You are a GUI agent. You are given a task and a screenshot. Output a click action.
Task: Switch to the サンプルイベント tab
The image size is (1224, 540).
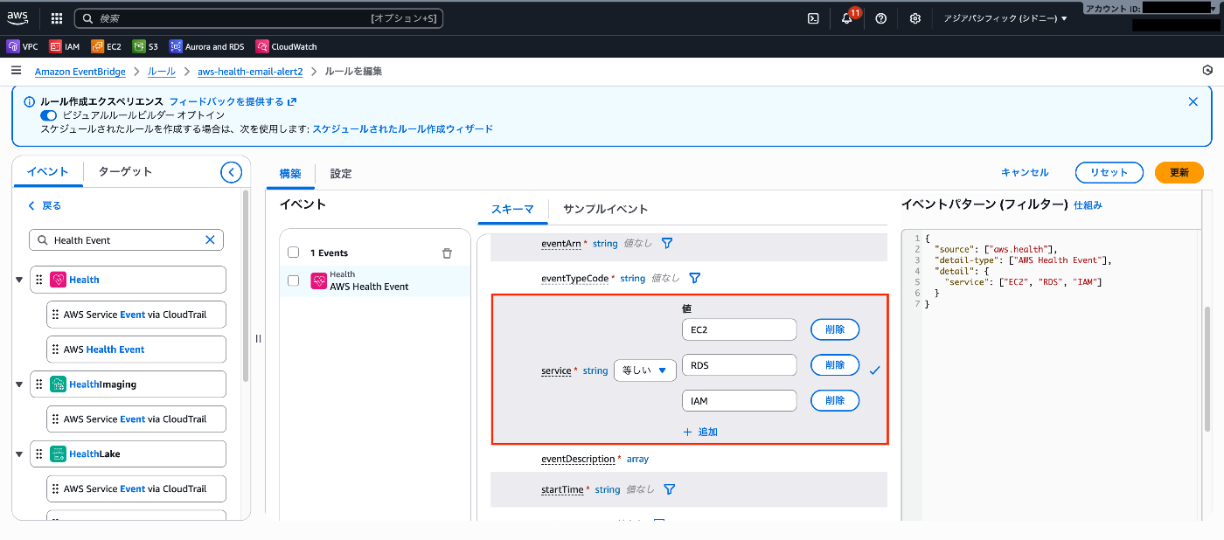coord(606,209)
